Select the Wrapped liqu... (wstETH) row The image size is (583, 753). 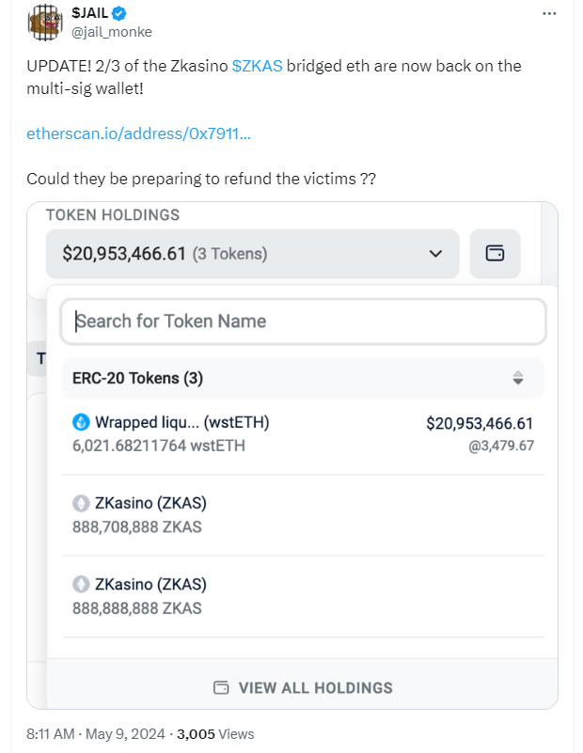coord(303,433)
